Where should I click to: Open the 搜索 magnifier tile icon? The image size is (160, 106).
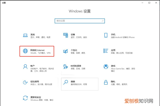(66, 82)
